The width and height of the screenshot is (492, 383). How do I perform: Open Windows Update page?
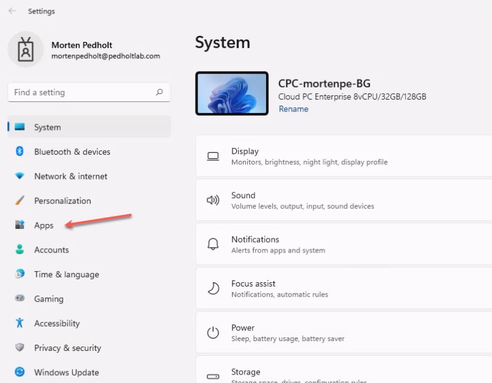click(x=89, y=372)
